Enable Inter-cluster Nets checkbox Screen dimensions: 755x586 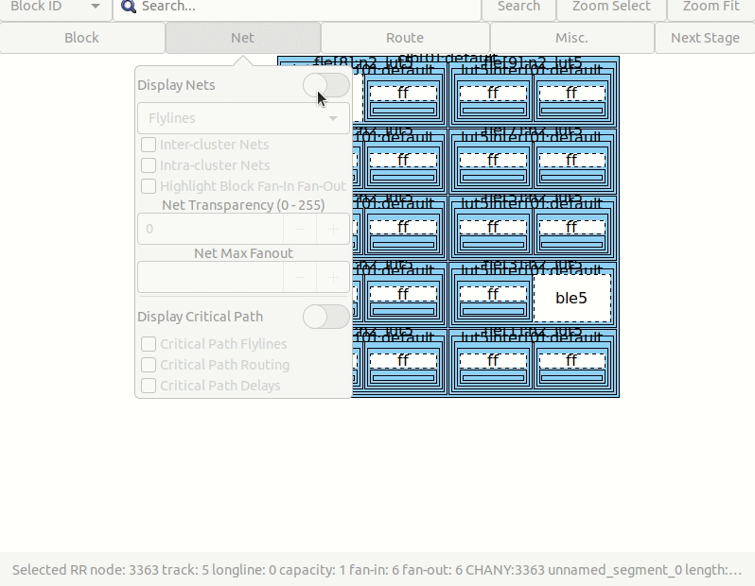pos(149,145)
